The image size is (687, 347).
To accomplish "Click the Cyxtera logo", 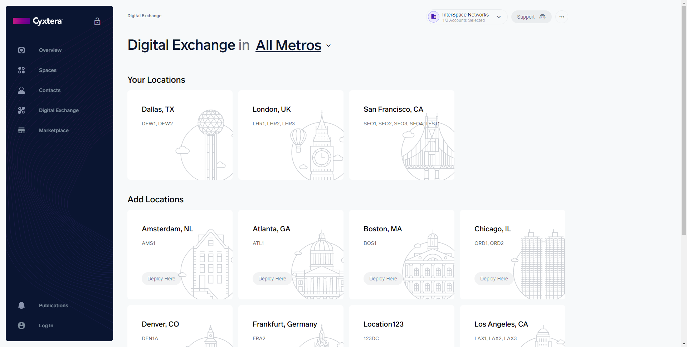I will click(38, 21).
